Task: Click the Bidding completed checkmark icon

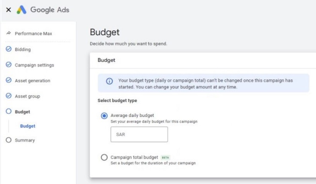Action: [x=8, y=49]
